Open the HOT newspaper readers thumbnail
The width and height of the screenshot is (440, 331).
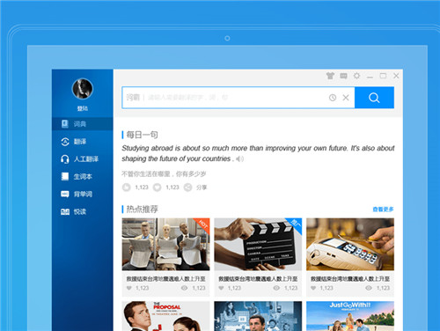[x=165, y=244]
